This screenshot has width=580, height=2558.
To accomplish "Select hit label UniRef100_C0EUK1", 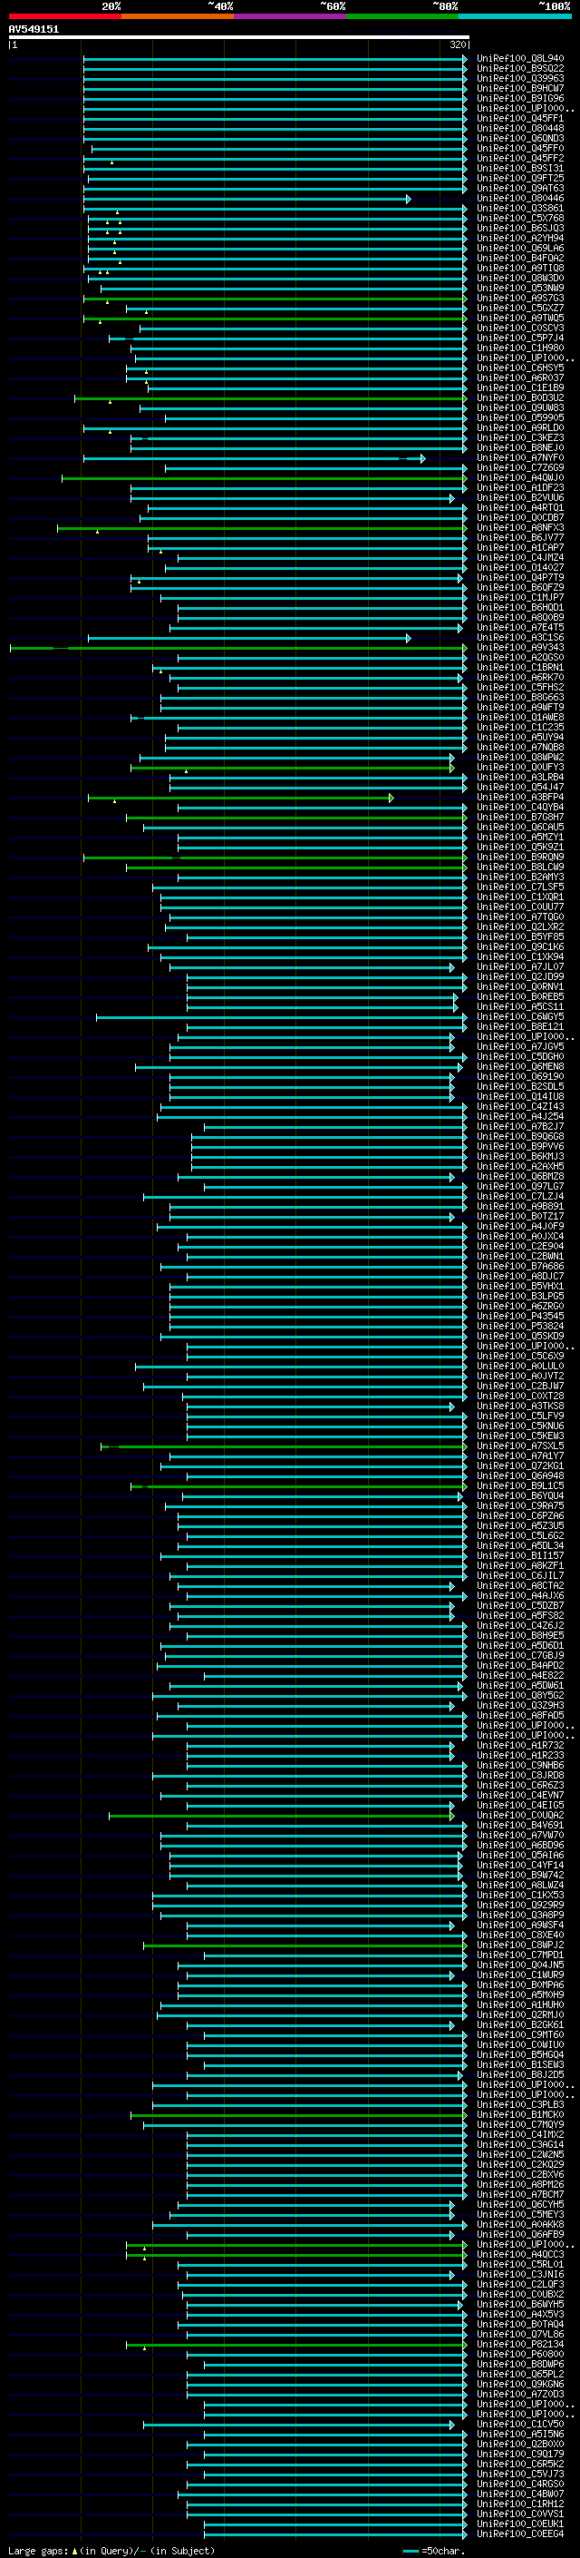I will coord(520,2524).
